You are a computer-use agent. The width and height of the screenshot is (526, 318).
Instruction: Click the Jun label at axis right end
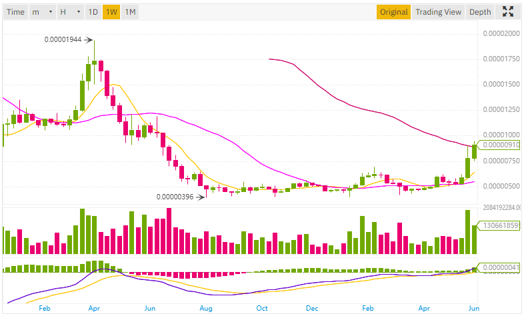474,308
